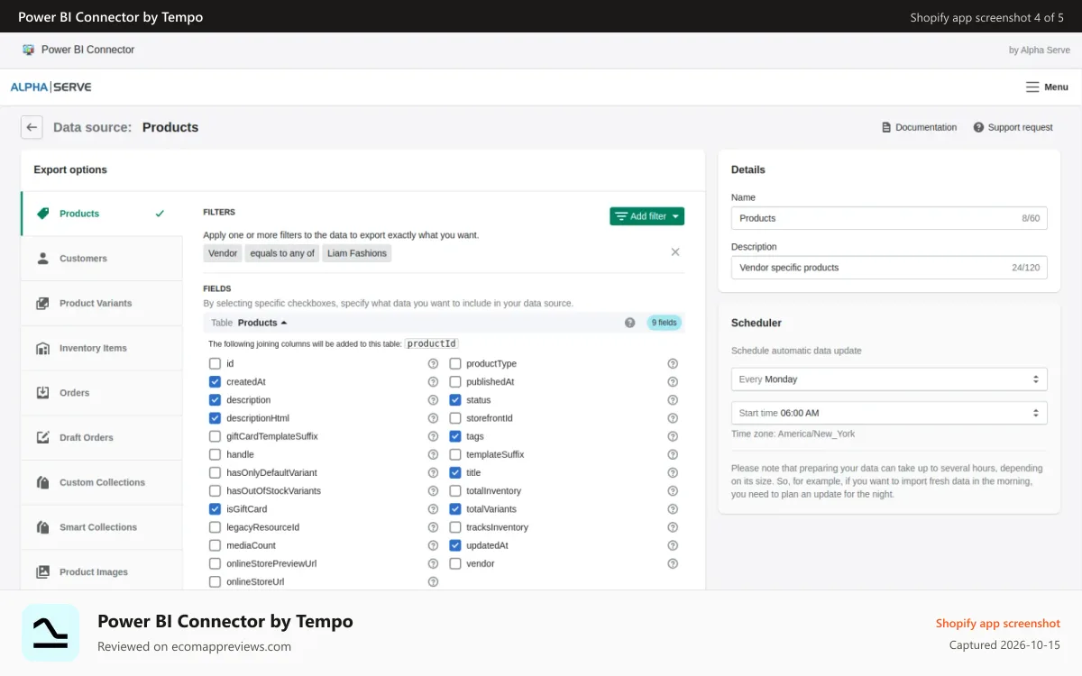Click the Power BI Connector app icon

pyautogui.click(x=29, y=50)
